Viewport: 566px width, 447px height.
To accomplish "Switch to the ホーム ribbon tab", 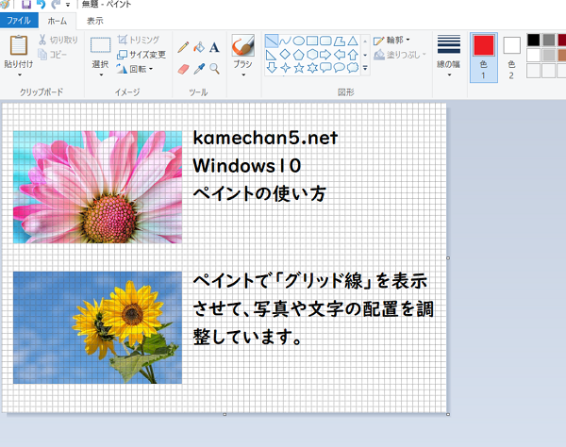I will [58, 21].
